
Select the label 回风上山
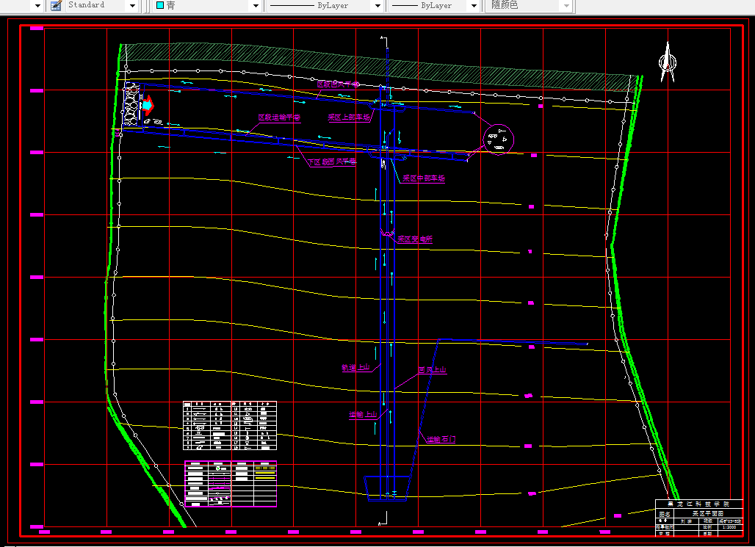[x=432, y=370]
